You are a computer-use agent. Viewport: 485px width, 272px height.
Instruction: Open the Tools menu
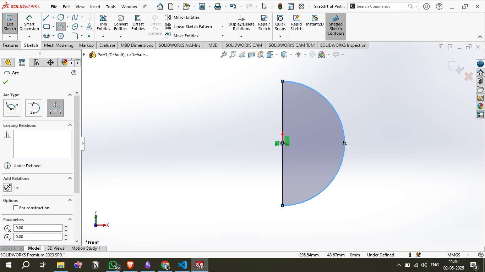tap(111, 7)
